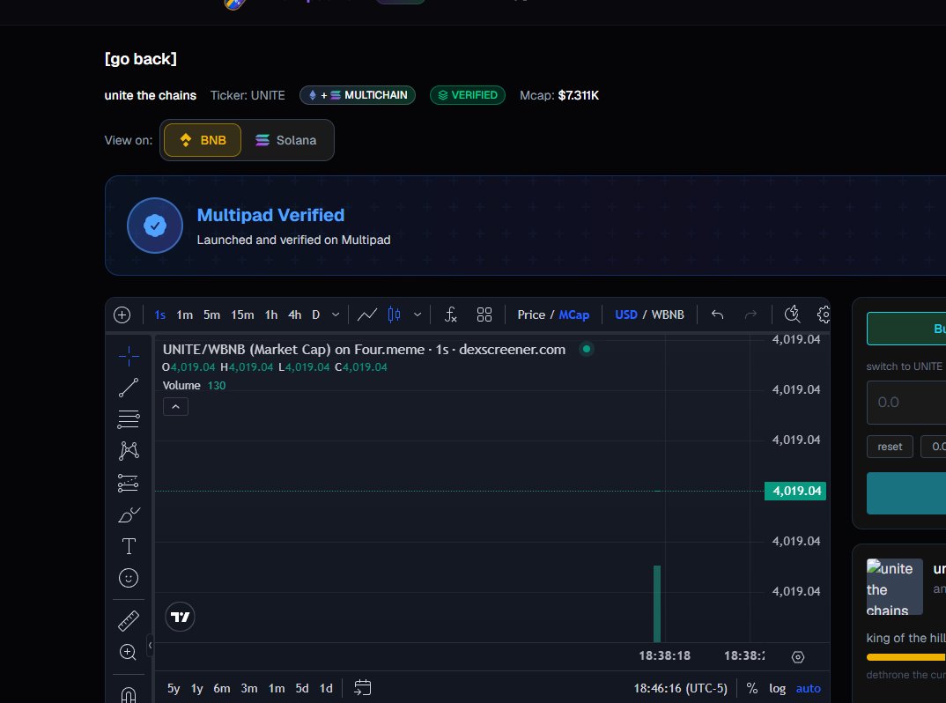Set date range to 1m in bottom bar
This screenshot has height=703, width=946.
coord(277,689)
